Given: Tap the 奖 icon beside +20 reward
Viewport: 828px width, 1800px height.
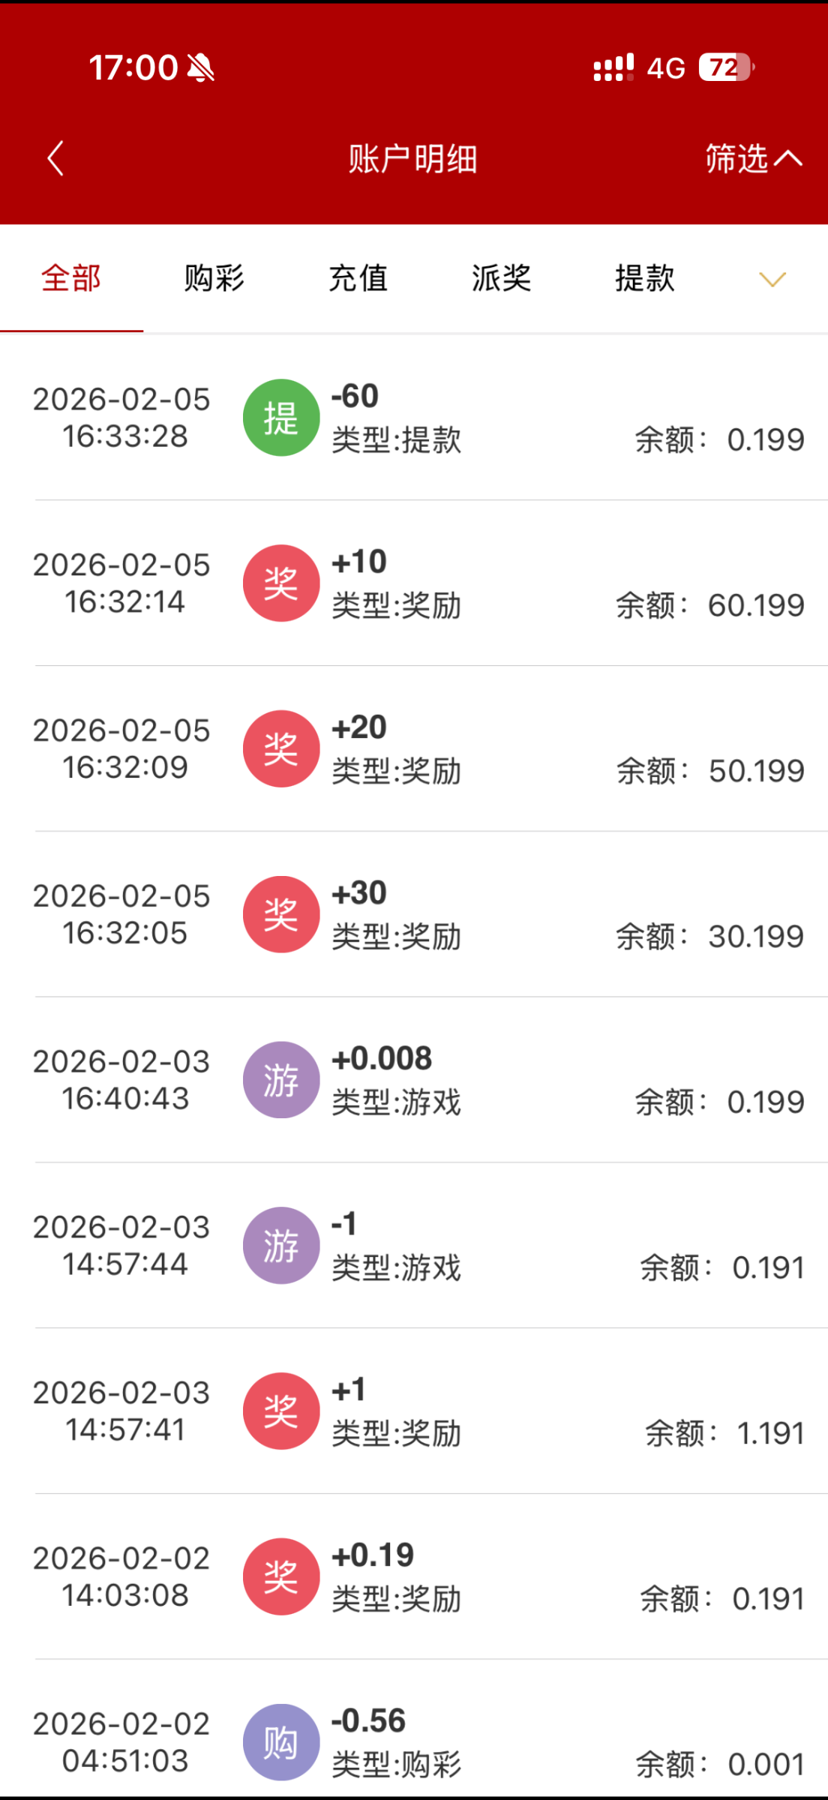Looking at the screenshot, I should point(281,748).
